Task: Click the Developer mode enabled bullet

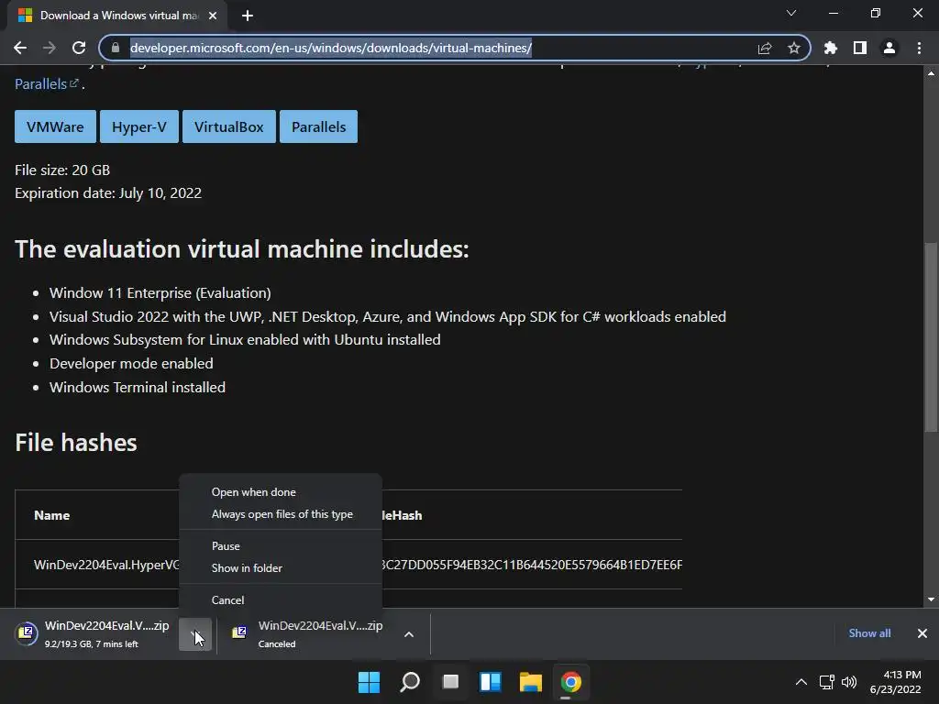Action: point(131,363)
